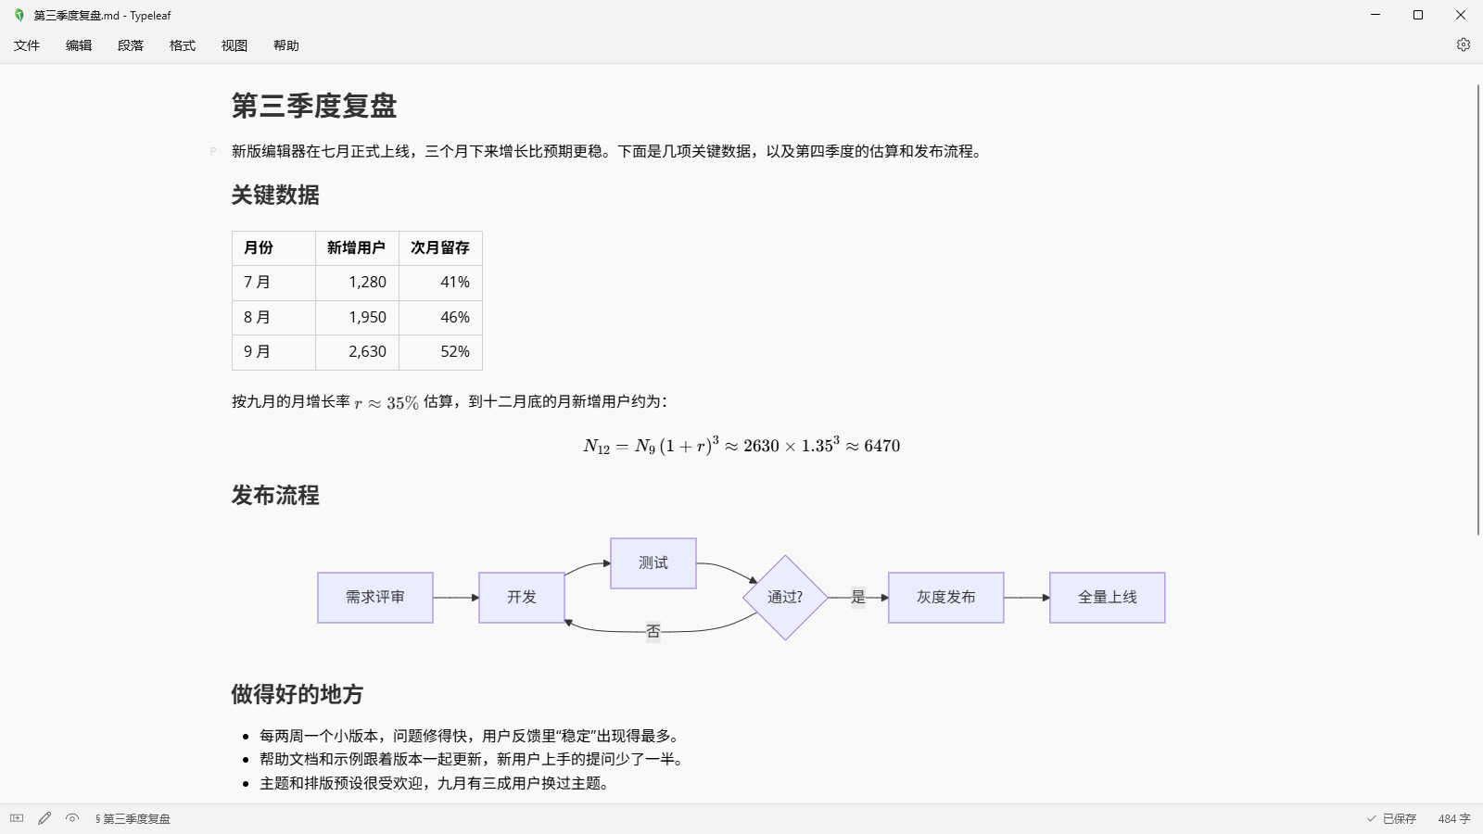
Task: Click the 是 edge label in flowchart
Action: pyautogui.click(x=858, y=598)
